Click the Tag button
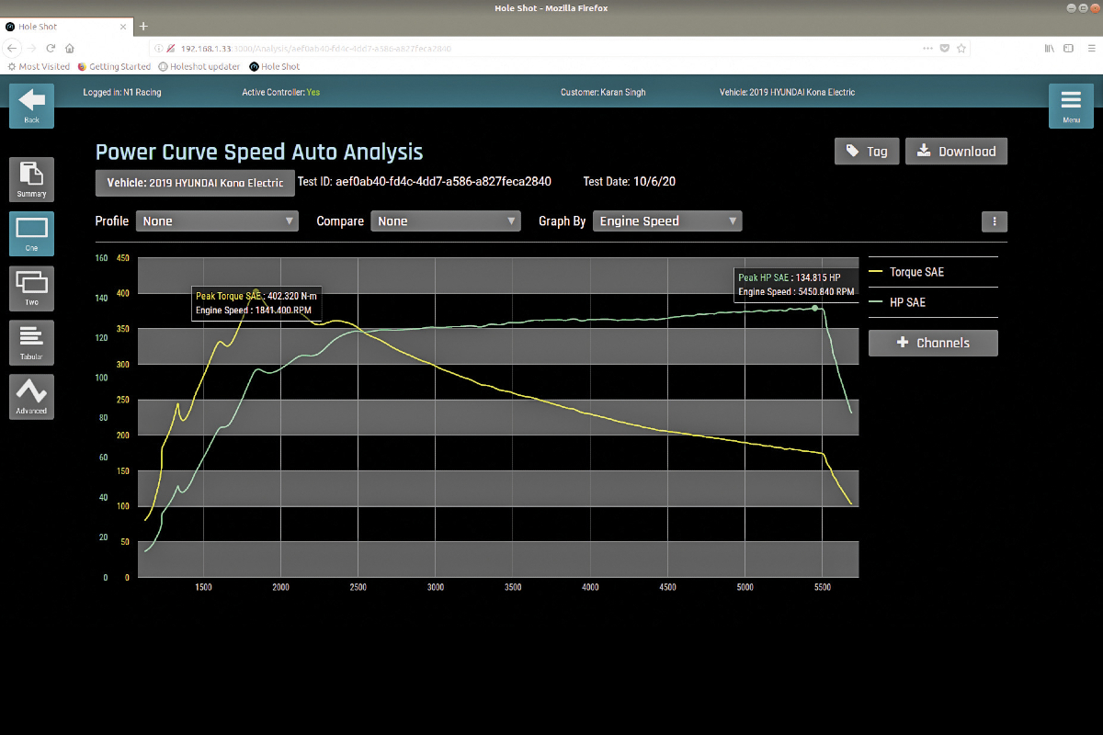The height and width of the screenshot is (735, 1103). (866, 152)
